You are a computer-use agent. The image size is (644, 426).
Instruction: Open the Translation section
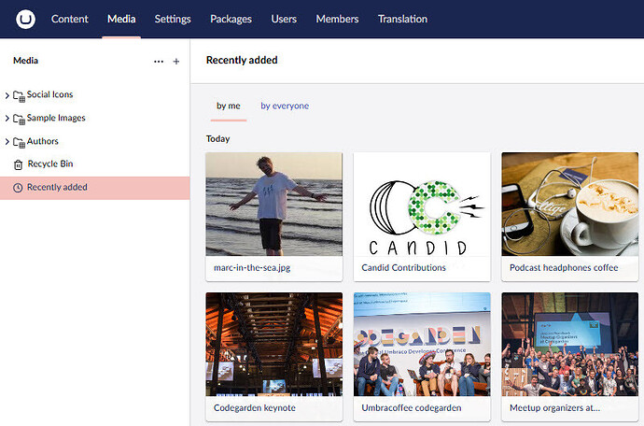point(402,19)
